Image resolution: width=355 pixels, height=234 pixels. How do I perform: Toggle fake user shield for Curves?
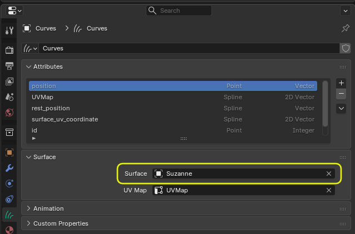345,48
